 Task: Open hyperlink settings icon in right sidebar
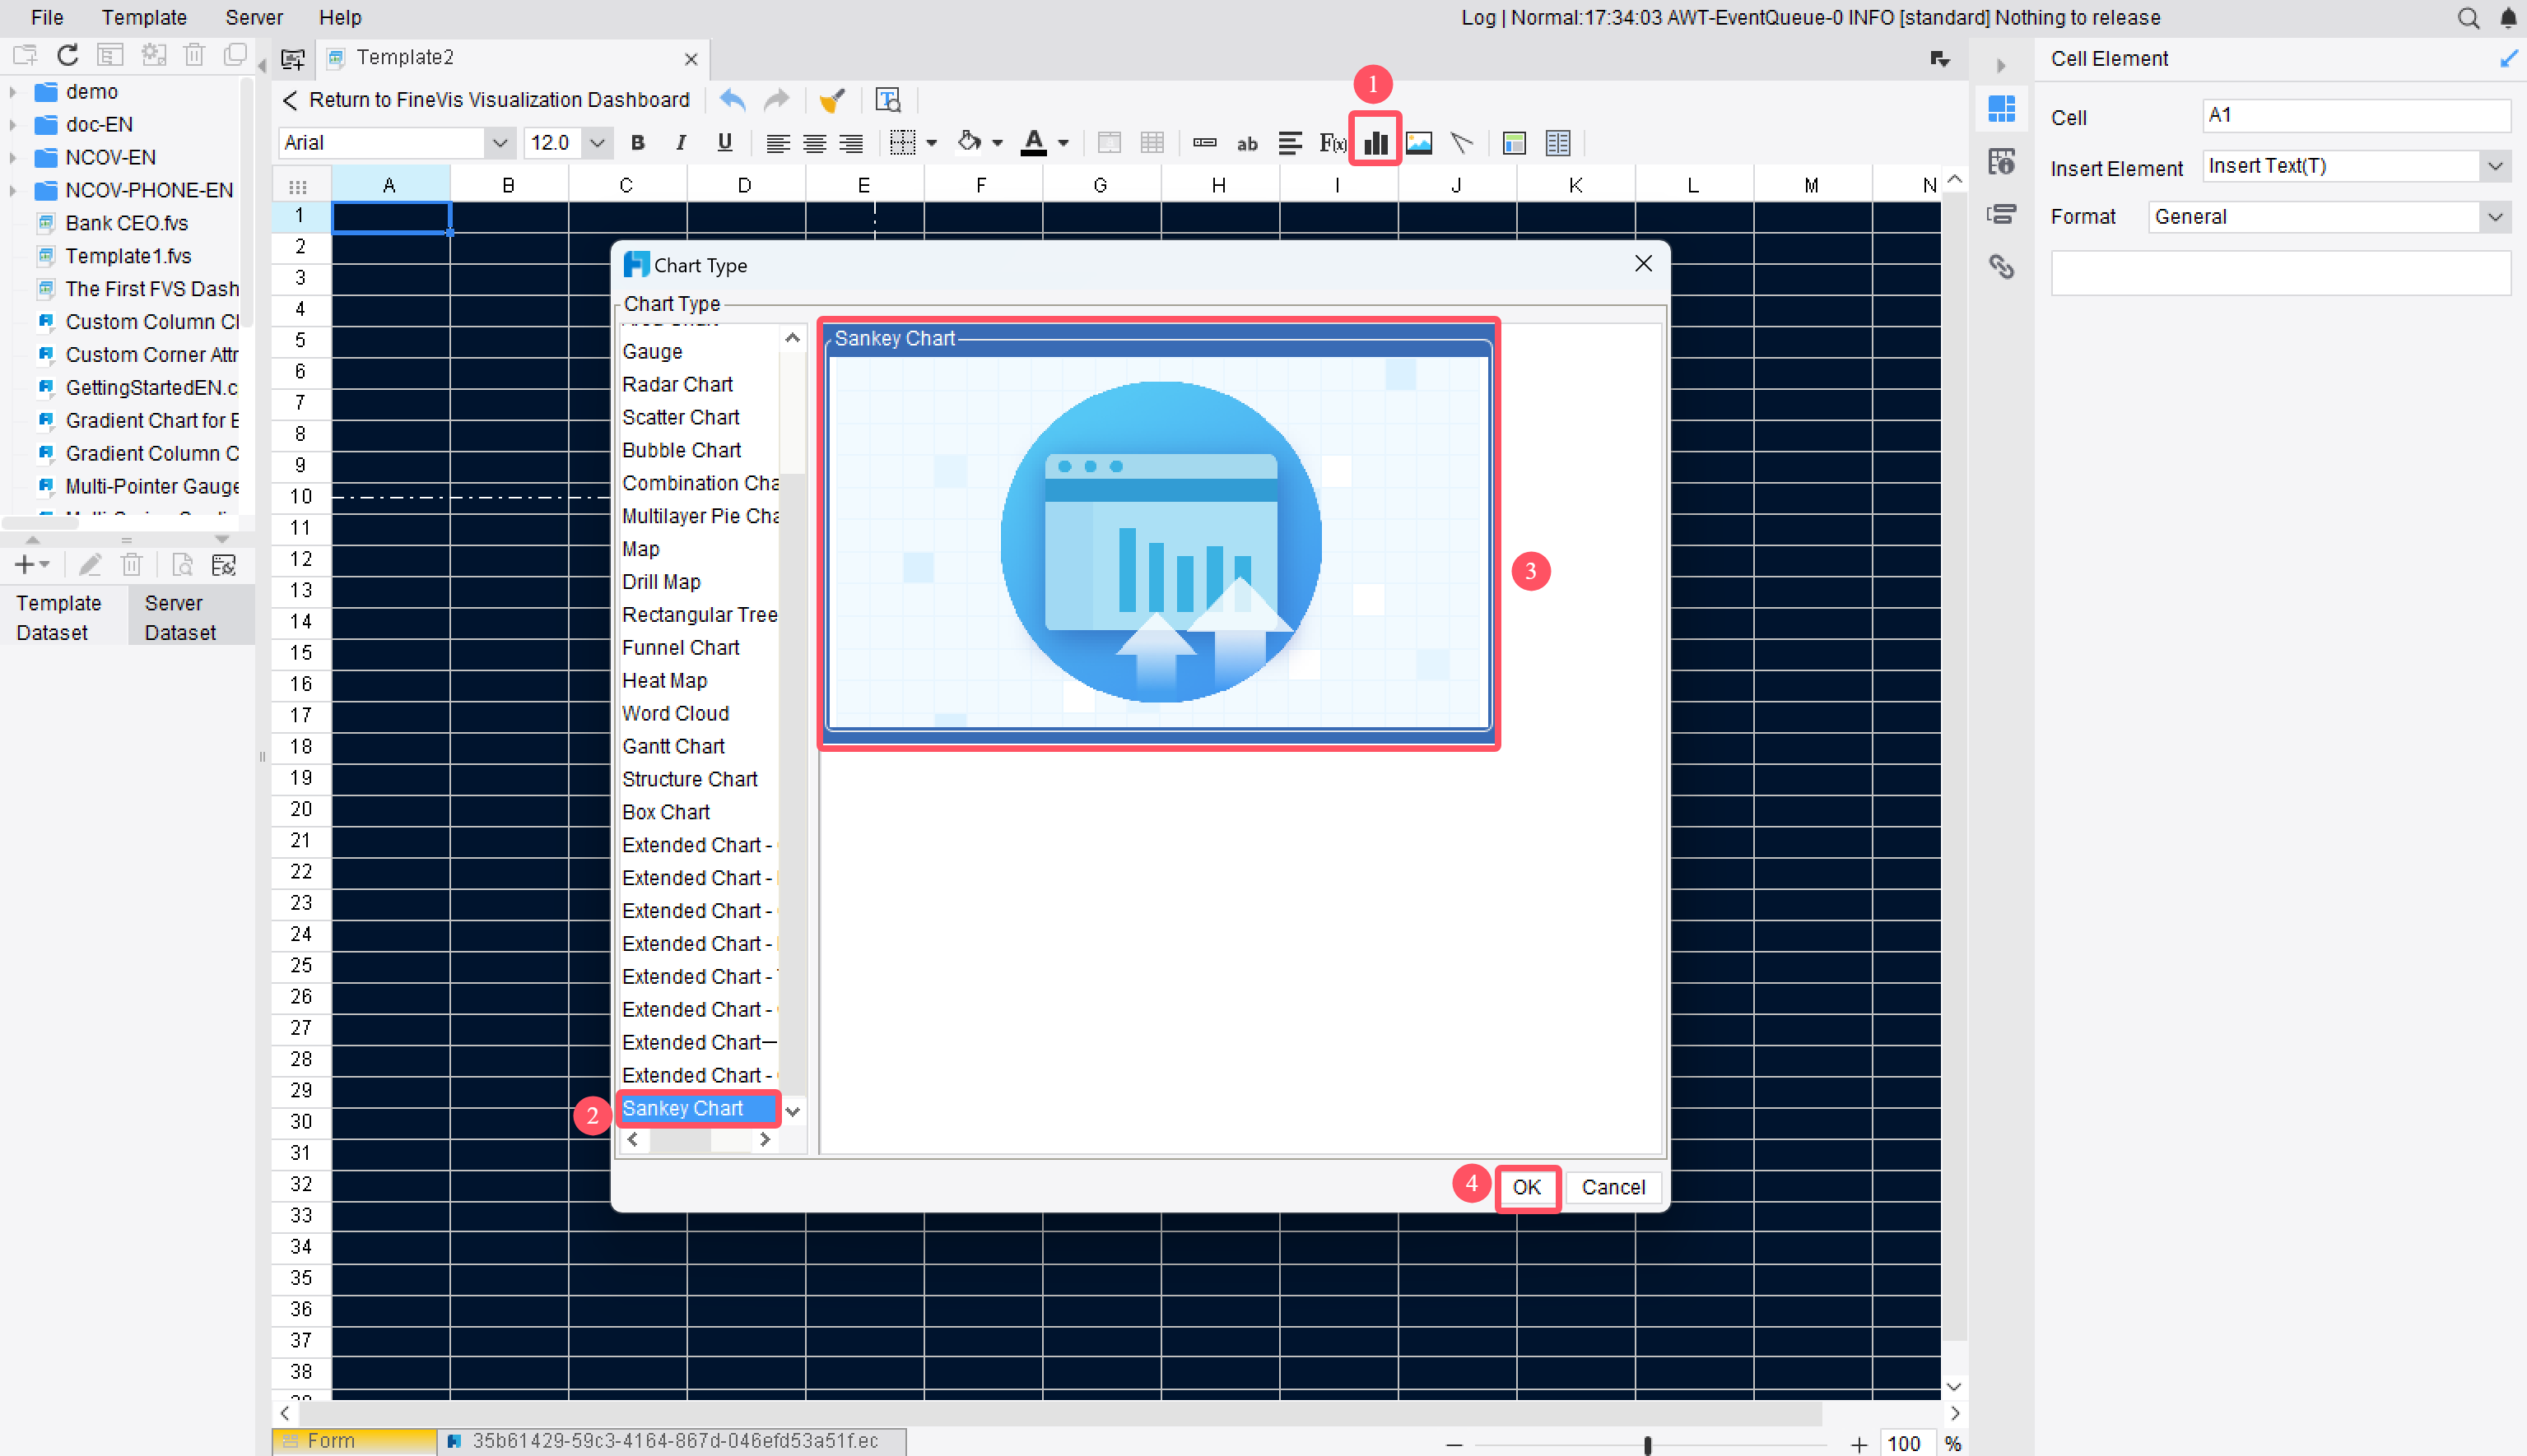click(x=2001, y=267)
